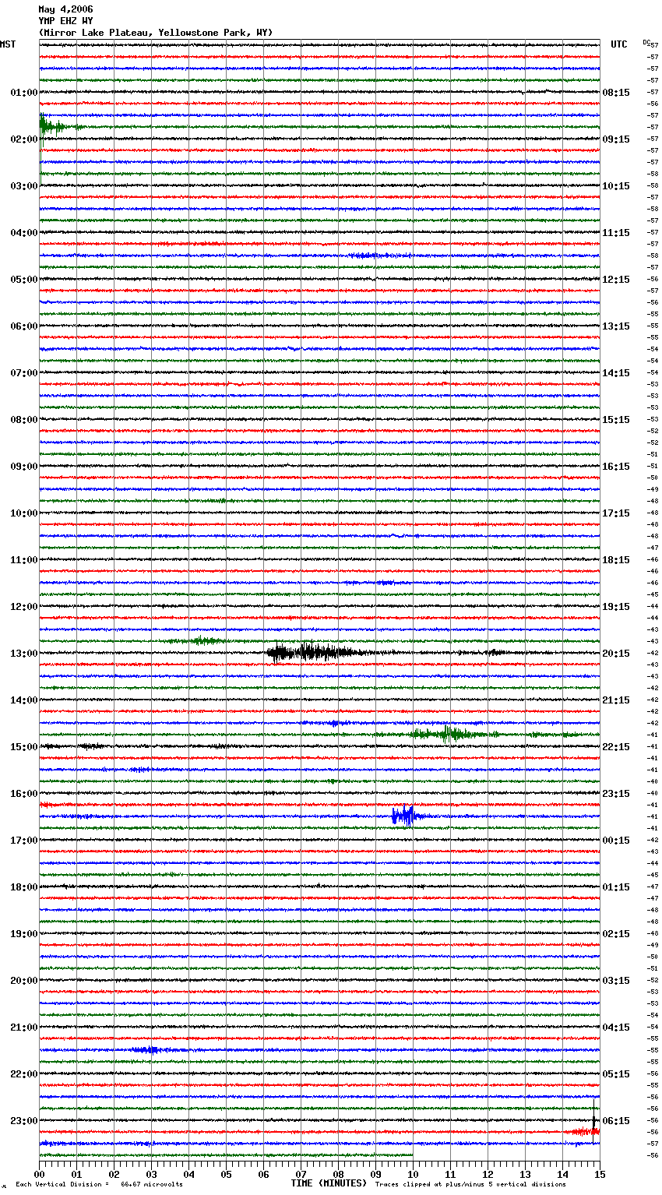Screen dimensions: 662x1195
Task: Click the 03 minute tick on the time axis
Action: click(152, 1174)
